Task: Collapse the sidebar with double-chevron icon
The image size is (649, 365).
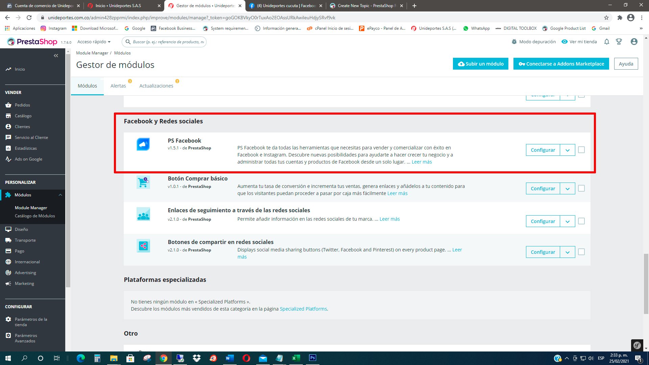Action: coord(56,56)
